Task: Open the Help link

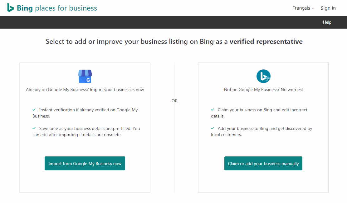Action: (x=327, y=22)
